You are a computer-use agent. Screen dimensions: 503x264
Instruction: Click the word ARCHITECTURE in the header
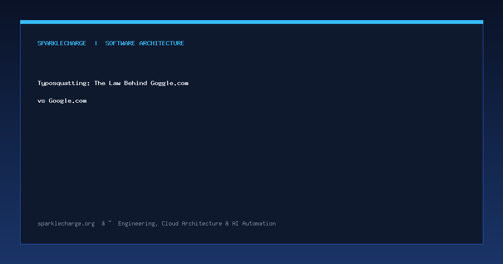[x=162, y=43]
